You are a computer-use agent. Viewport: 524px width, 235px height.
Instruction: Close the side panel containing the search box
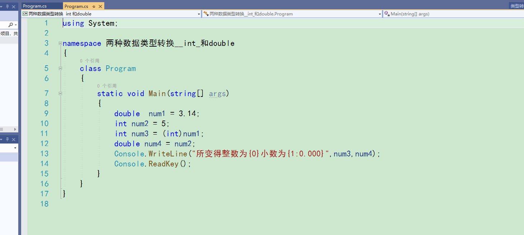[x=14, y=6]
